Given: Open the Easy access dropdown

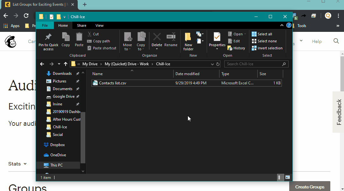Looking at the screenshot, I should (x=200, y=41).
